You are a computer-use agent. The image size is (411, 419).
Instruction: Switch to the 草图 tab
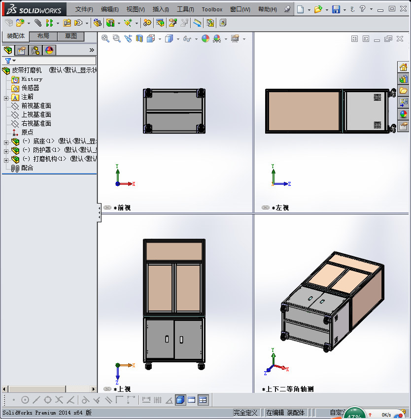(x=71, y=36)
